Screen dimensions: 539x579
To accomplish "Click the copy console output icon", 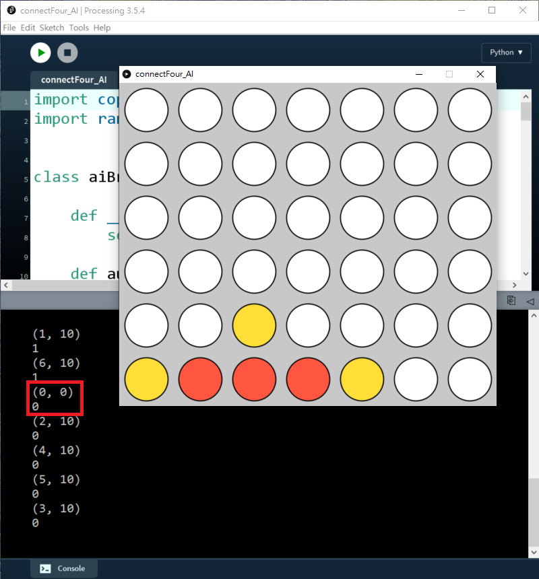I will point(511,301).
